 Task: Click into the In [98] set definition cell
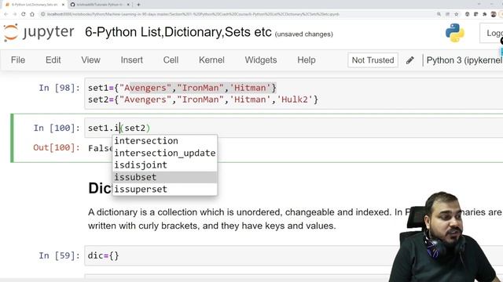pyautogui.click(x=293, y=94)
